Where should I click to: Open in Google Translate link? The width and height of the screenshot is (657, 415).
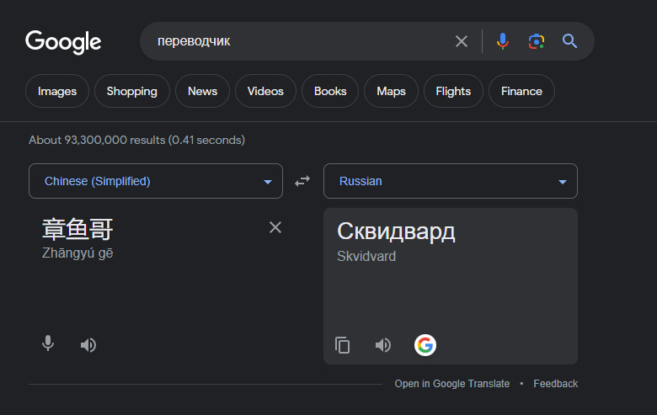point(452,384)
